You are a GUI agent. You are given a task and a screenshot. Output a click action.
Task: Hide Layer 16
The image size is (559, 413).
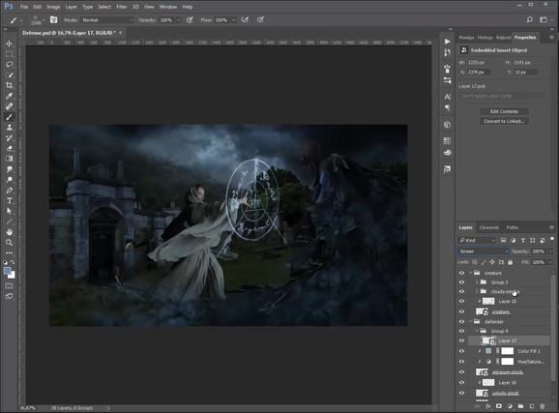click(461, 383)
